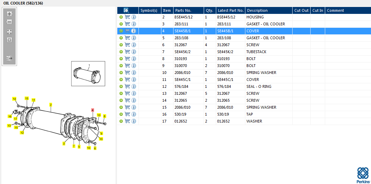Add WASHER 012652 to cart
371x184 pixels.
point(127,121)
